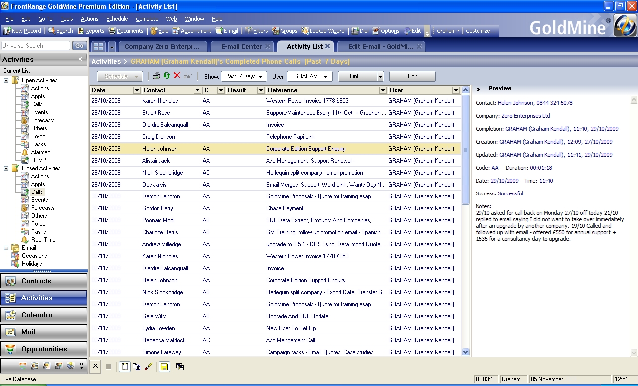The height and width of the screenshot is (386, 638).
Task: Collapse the Closed Activities tree node
Action: [6, 168]
